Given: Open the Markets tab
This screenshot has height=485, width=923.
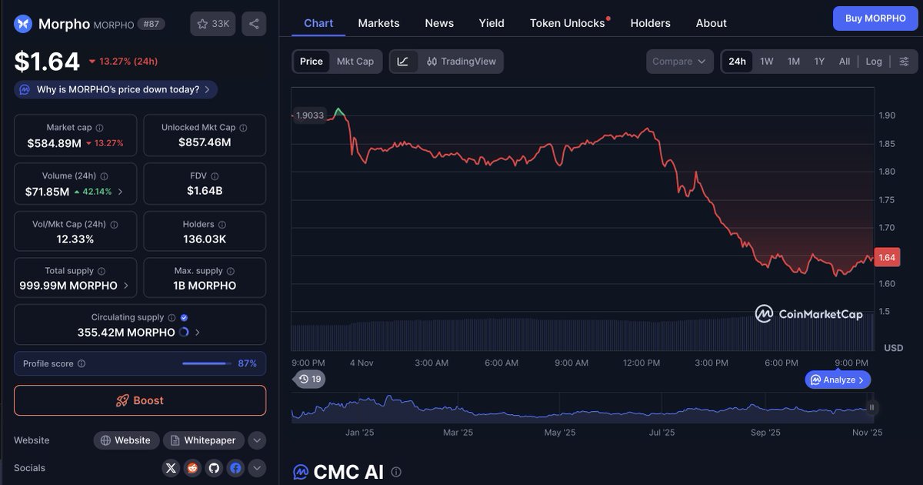Looking at the screenshot, I should [378, 23].
